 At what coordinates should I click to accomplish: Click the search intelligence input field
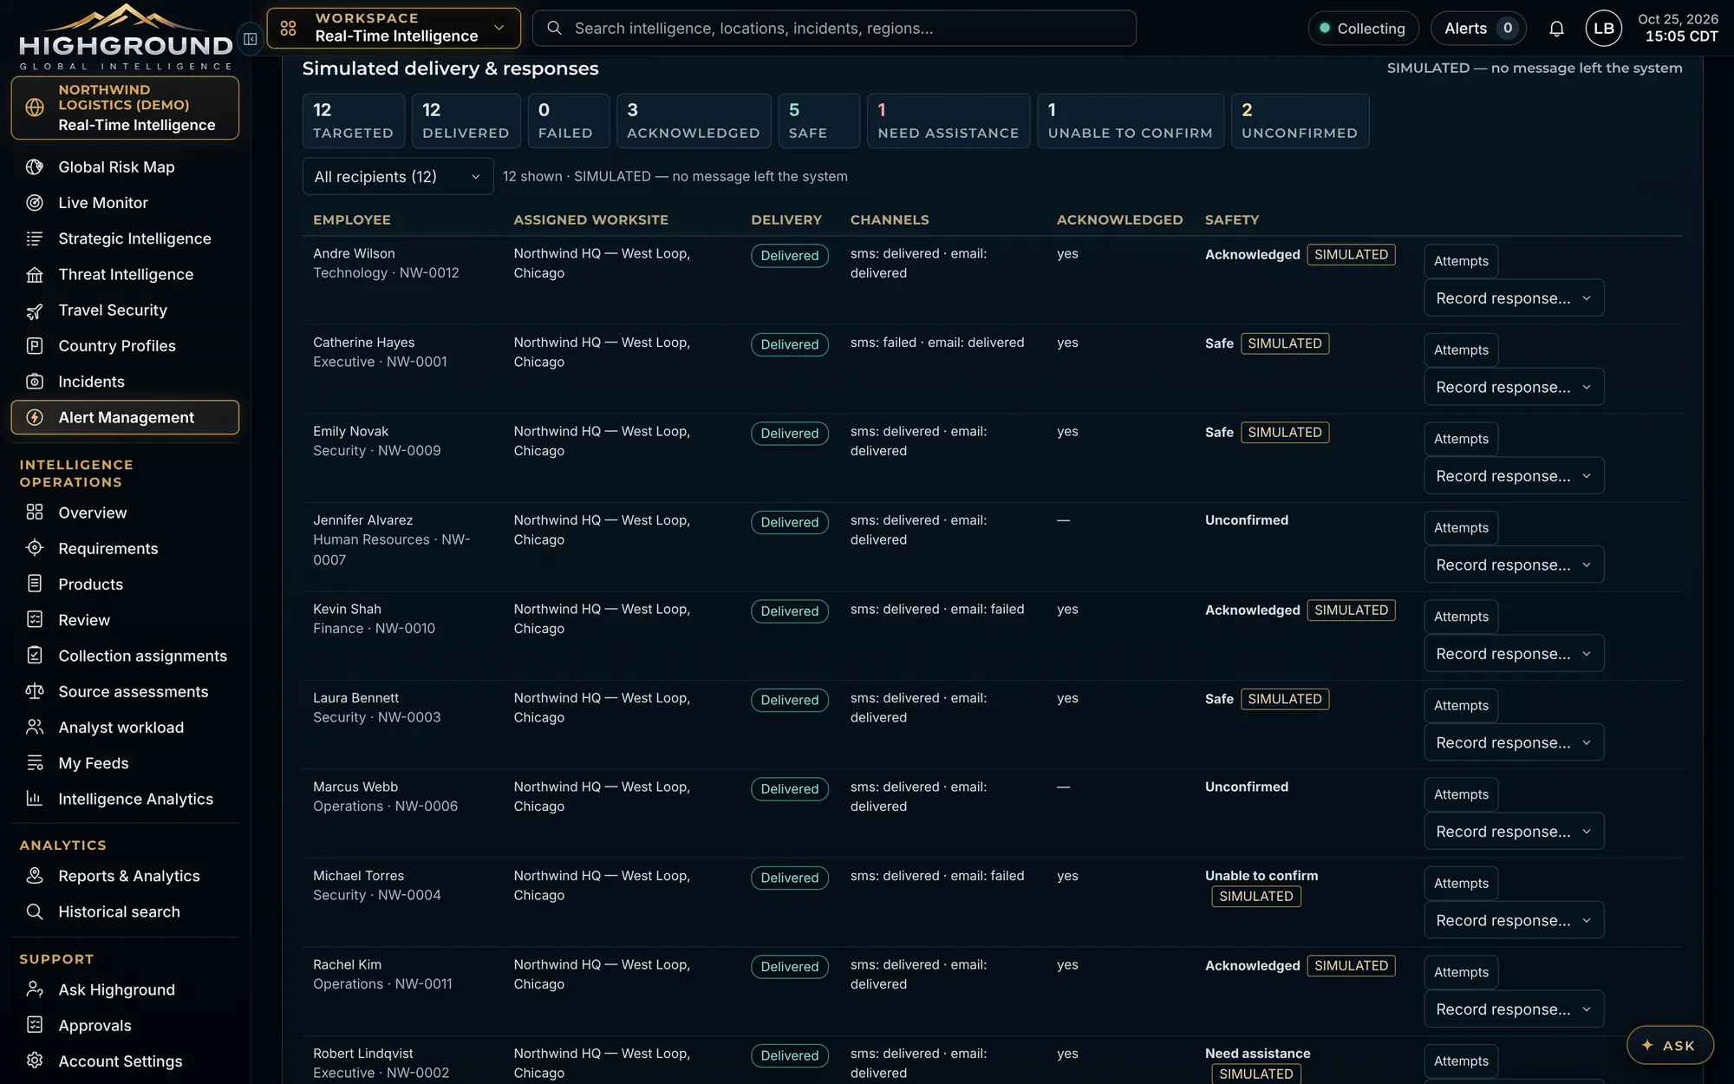pos(834,29)
